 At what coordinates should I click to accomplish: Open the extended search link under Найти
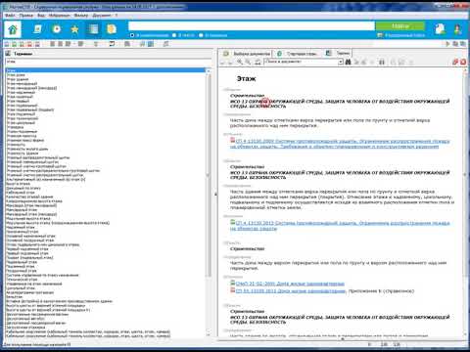(401, 35)
